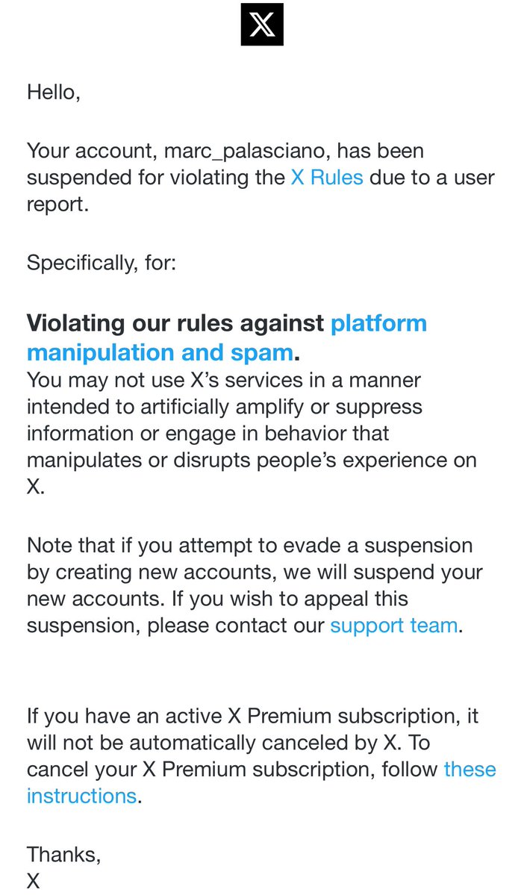Image resolution: width=524 pixels, height=895 pixels.
Task: Click the bold 'Violating our rules against' heading
Action: pos(175,324)
